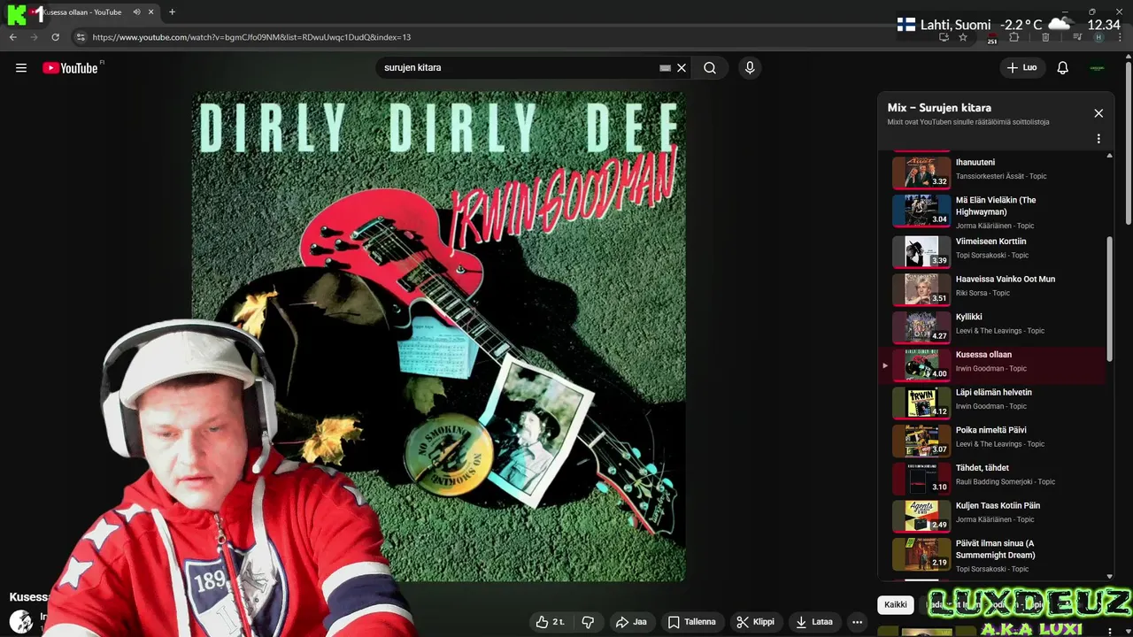
Task: Open the YouTube hamburger guide menu
Action: (21, 67)
